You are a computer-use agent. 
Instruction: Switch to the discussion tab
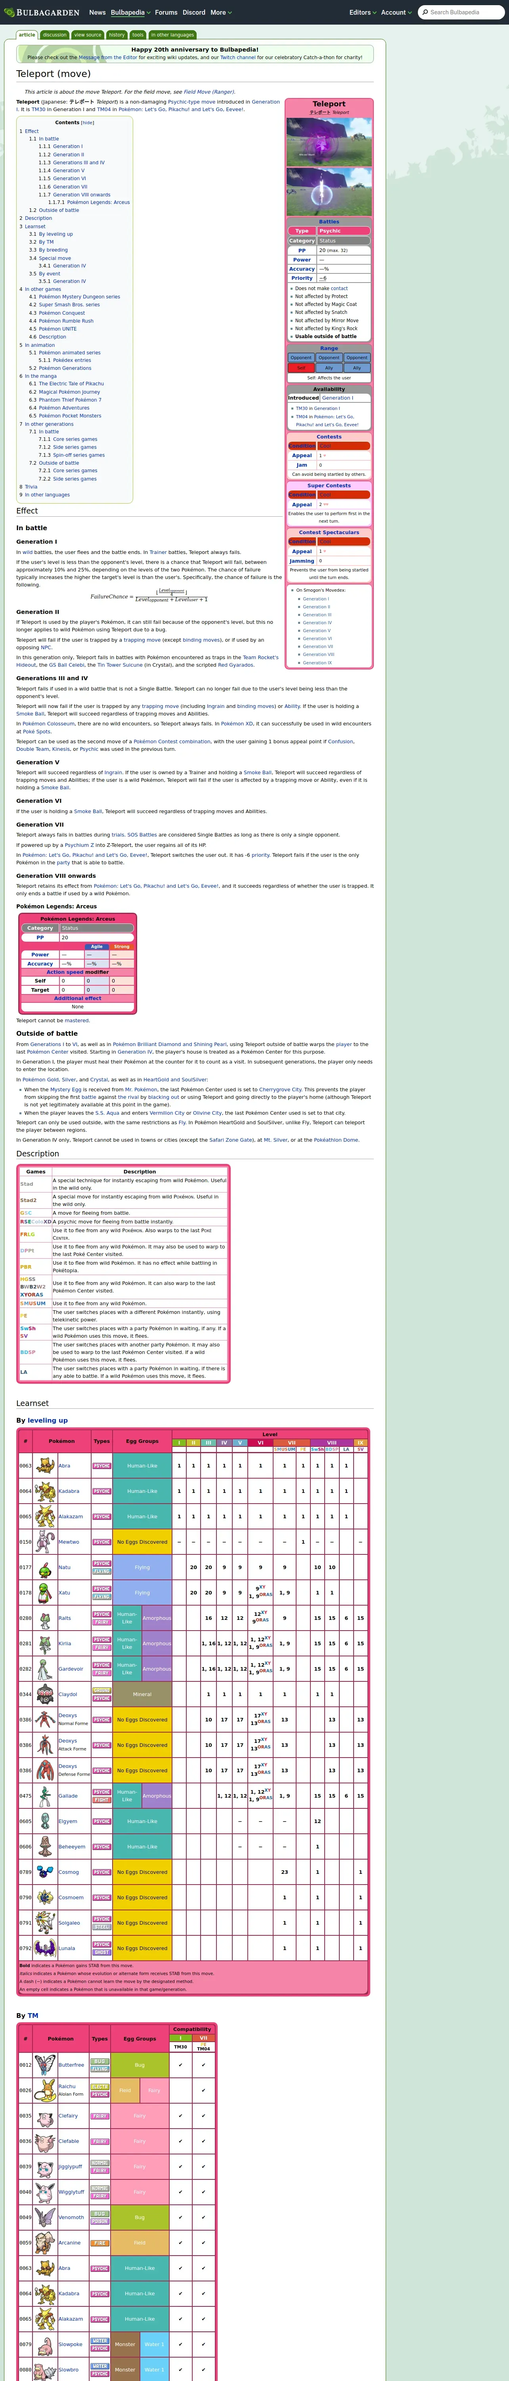pyautogui.click(x=54, y=35)
